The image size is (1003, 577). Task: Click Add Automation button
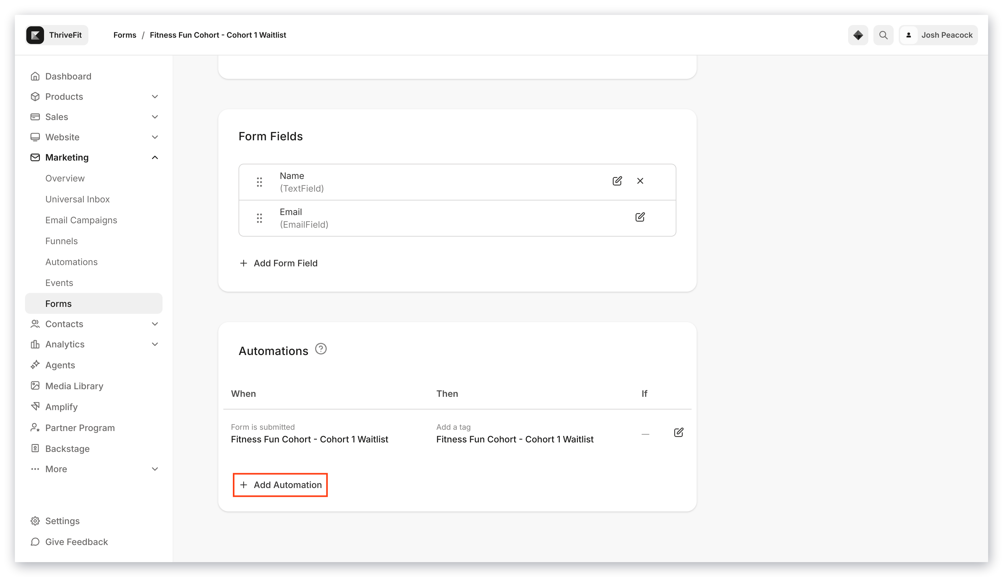[x=280, y=485]
